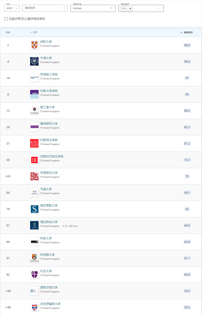The height and width of the screenshot is (315, 202).
Task: Click the University of Birmingham crest logo
Action: (x=34, y=258)
